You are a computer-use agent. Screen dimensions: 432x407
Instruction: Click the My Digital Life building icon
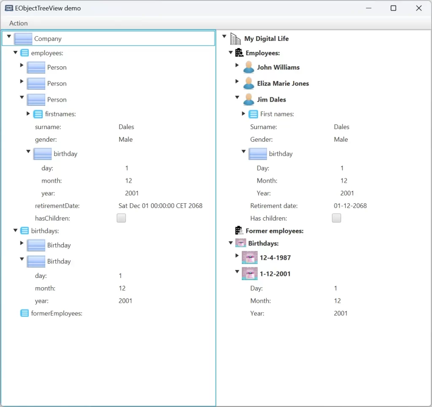coord(235,38)
